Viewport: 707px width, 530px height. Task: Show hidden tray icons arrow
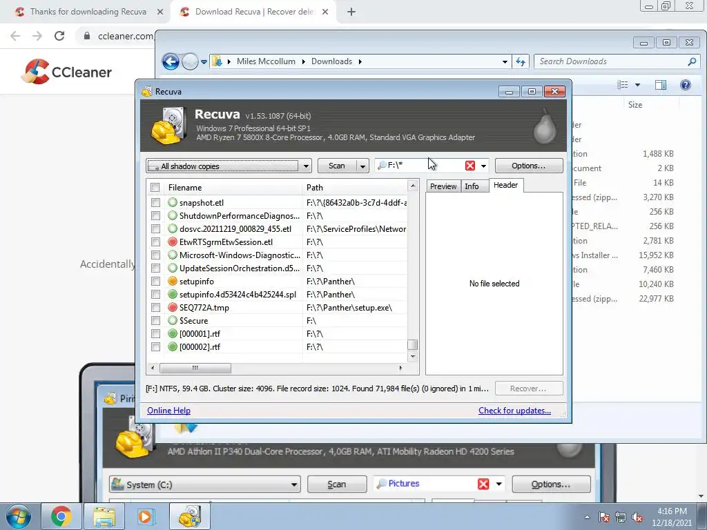click(x=587, y=517)
